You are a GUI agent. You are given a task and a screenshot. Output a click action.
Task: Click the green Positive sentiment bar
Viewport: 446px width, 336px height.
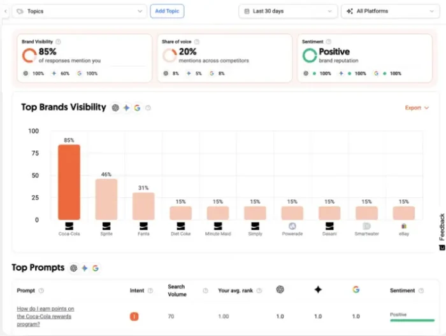(412, 320)
